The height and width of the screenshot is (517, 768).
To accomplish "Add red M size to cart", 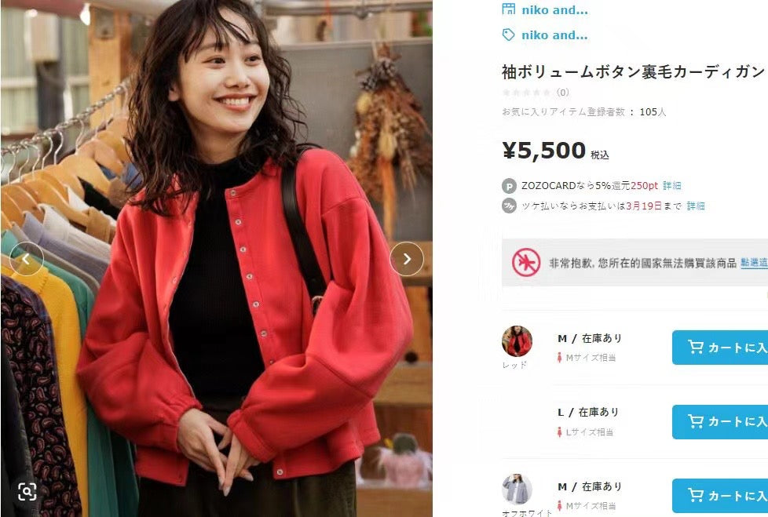I will (719, 348).
